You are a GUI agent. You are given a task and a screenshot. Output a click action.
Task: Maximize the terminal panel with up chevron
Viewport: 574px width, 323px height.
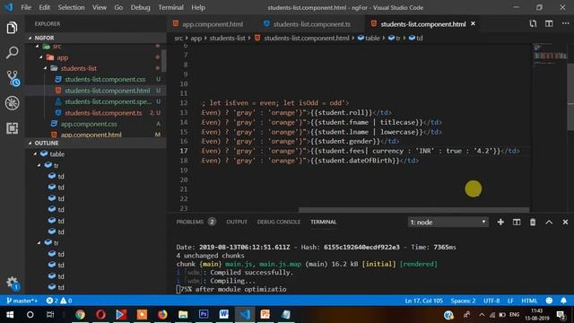click(549, 223)
